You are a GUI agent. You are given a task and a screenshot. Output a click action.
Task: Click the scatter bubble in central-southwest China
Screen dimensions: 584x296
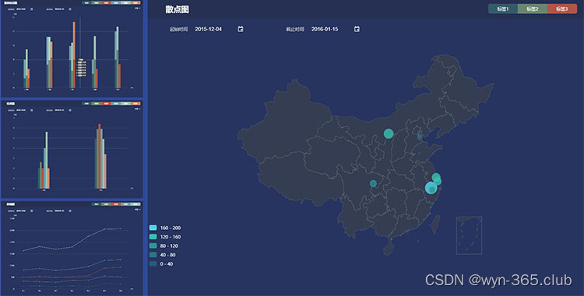point(373,183)
